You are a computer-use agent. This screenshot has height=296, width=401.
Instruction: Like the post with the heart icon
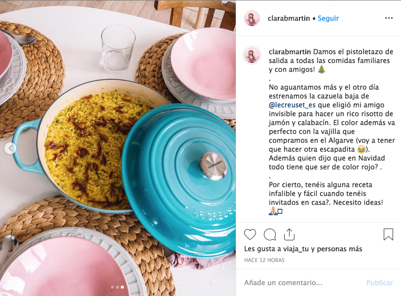pos(250,234)
